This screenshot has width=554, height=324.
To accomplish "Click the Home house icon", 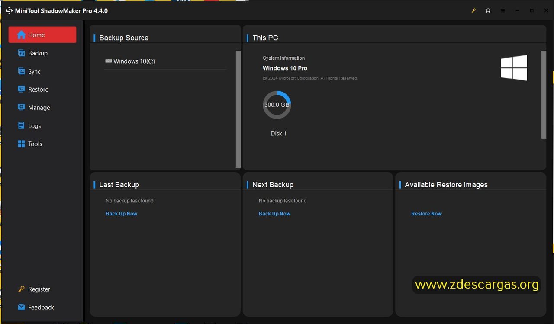I will click(21, 35).
